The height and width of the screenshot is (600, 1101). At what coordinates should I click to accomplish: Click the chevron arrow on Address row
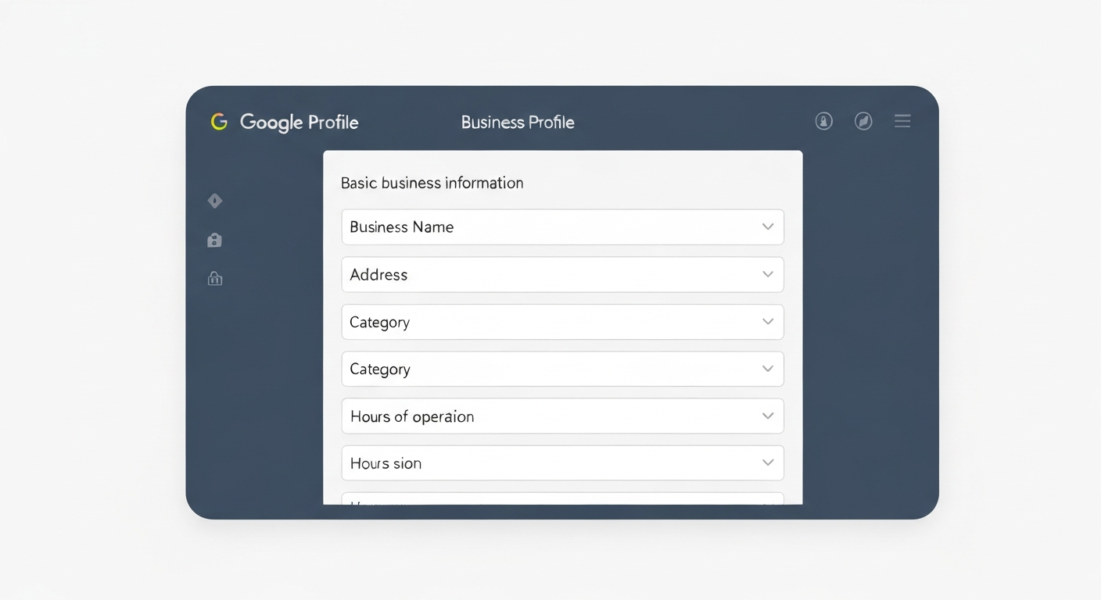[768, 274]
